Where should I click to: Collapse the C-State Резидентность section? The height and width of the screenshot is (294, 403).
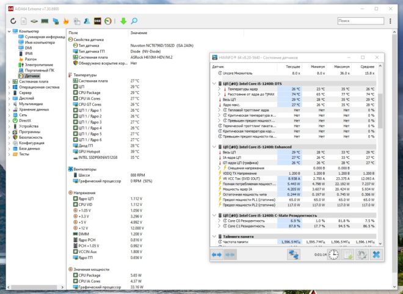tap(214, 215)
